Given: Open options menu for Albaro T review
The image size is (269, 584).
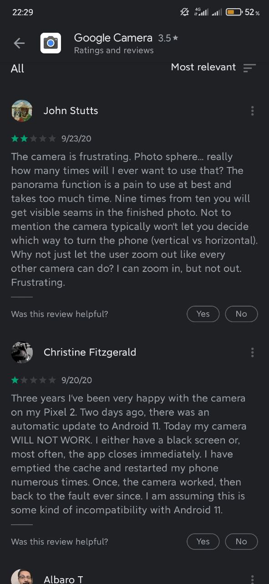Looking at the screenshot, I should [252, 579].
